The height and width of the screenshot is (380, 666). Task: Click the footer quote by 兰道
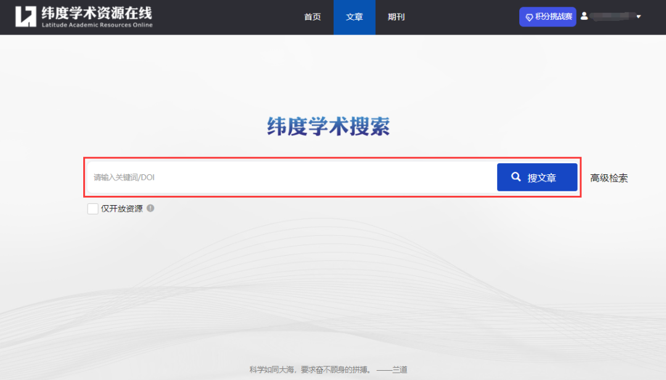click(x=328, y=370)
